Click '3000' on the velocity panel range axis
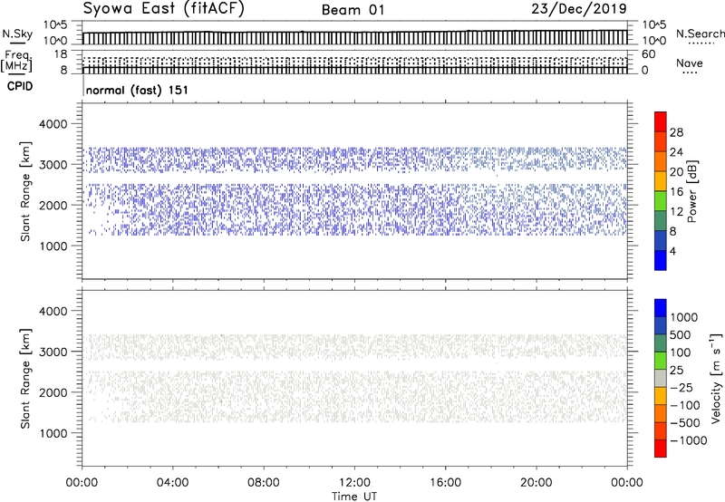 [x=53, y=352]
